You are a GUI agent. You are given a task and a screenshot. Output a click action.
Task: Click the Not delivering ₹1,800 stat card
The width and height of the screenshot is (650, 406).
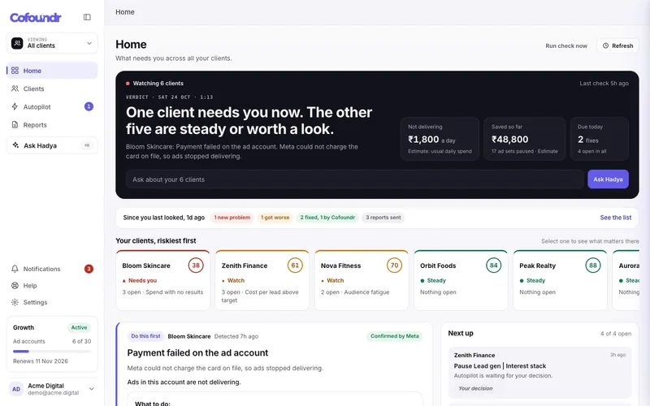440,139
